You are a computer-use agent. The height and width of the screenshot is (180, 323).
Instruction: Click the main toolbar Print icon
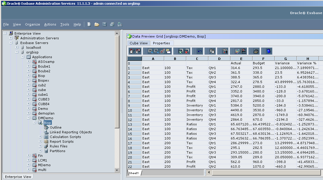(112, 24)
